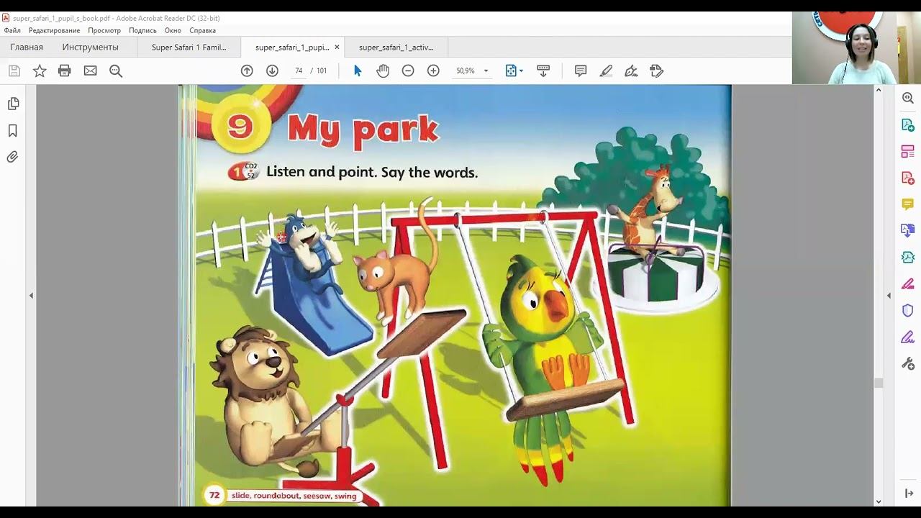The width and height of the screenshot is (921, 518).
Task: Click the total page count 101
Action: pyautogui.click(x=322, y=71)
